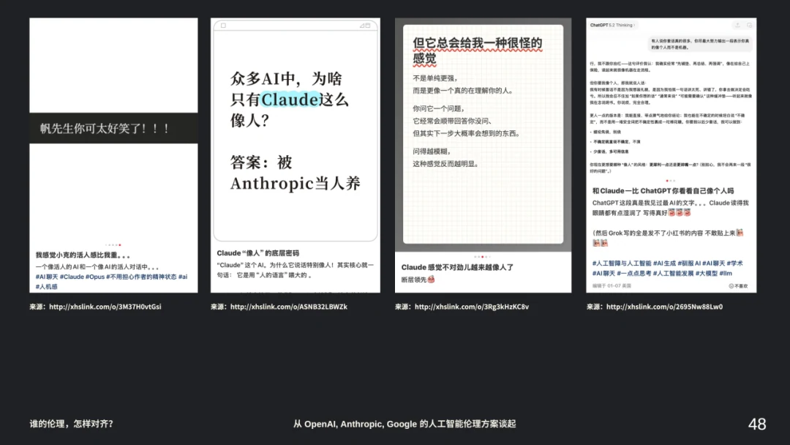Click the title Claude“像人”的底层密码
This screenshot has height=445, width=790.
258,253
